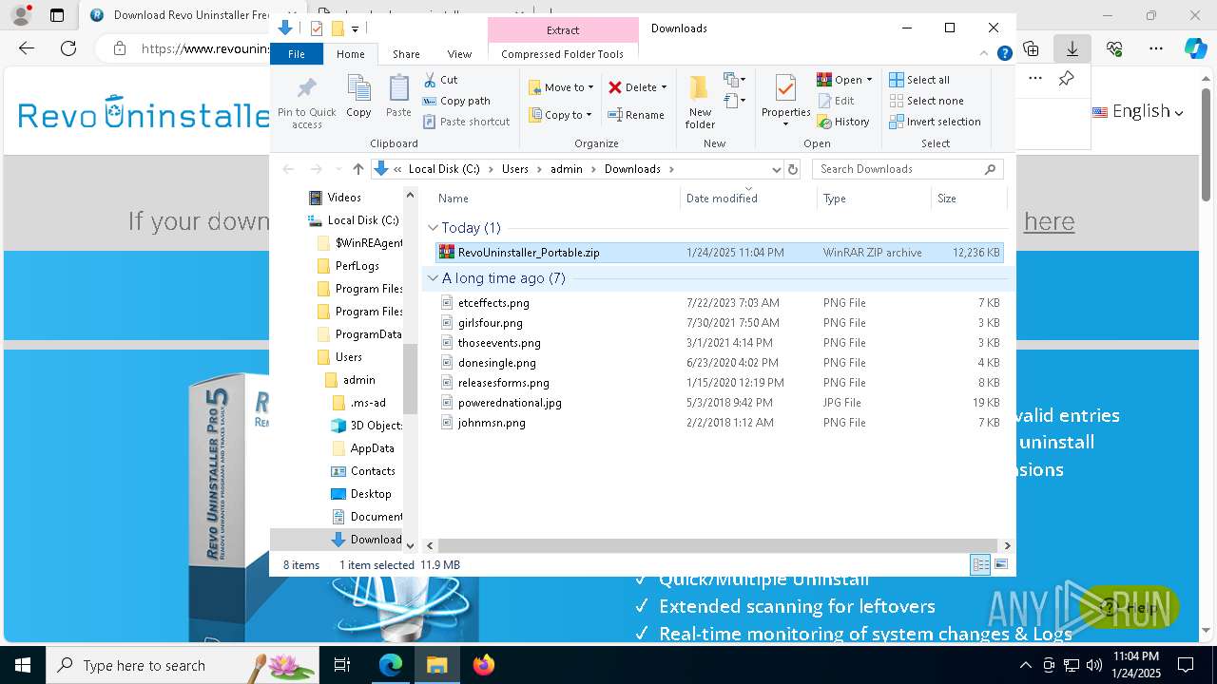This screenshot has height=684, width=1217.
Task: Collapse the A long time ago group
Action: [433, 278]
